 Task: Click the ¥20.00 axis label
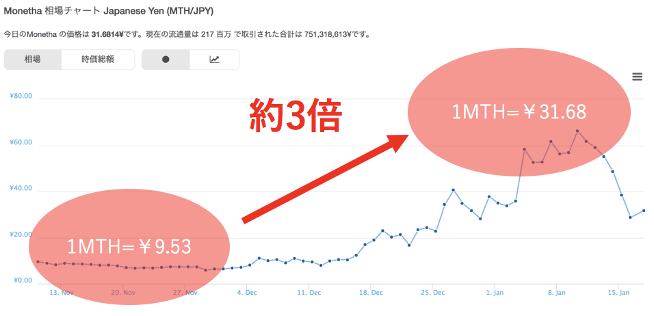(21, 235)
